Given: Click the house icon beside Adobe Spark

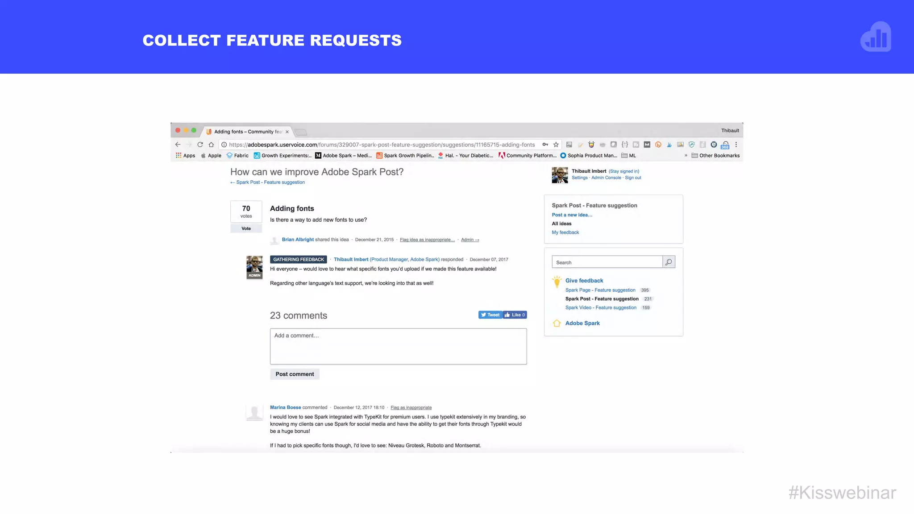Looking at the screenshot, I should pos(557,323).
